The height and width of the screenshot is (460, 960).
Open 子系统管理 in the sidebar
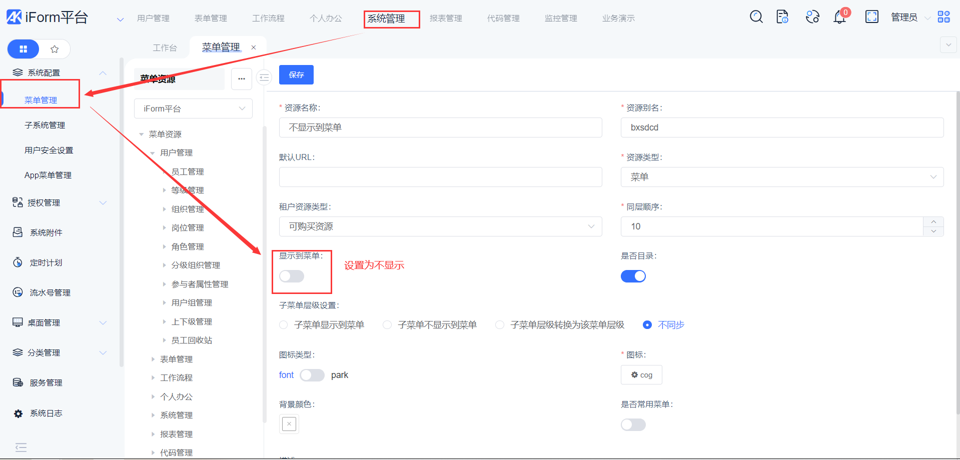45,125
